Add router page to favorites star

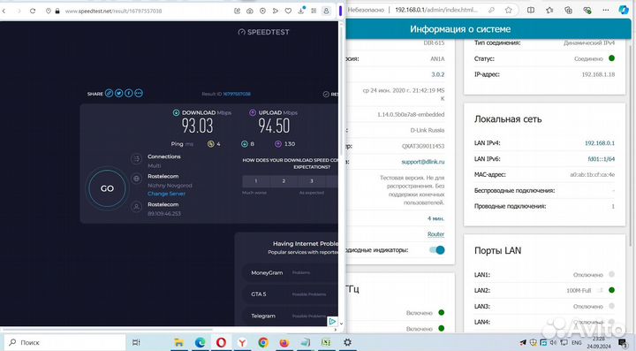click(x=508, y=10)
